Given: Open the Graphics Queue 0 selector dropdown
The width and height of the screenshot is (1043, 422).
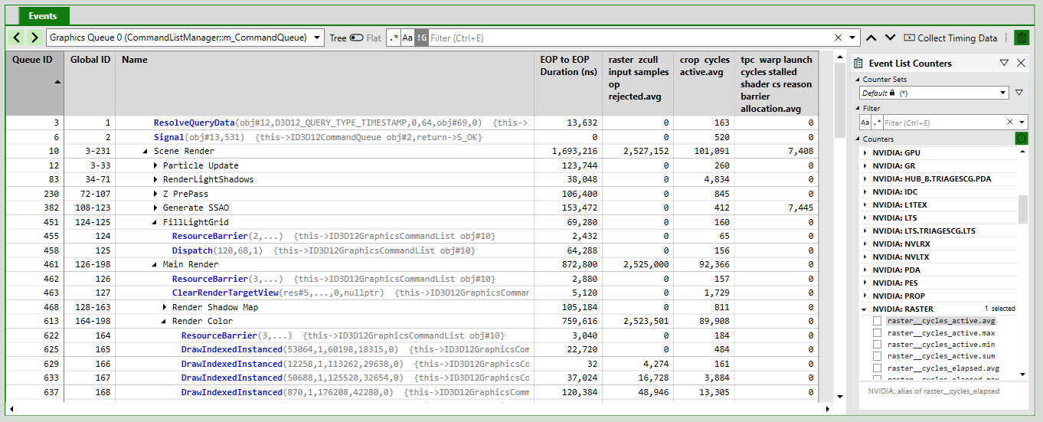Looking at the screenshot, I should [185, 38].
